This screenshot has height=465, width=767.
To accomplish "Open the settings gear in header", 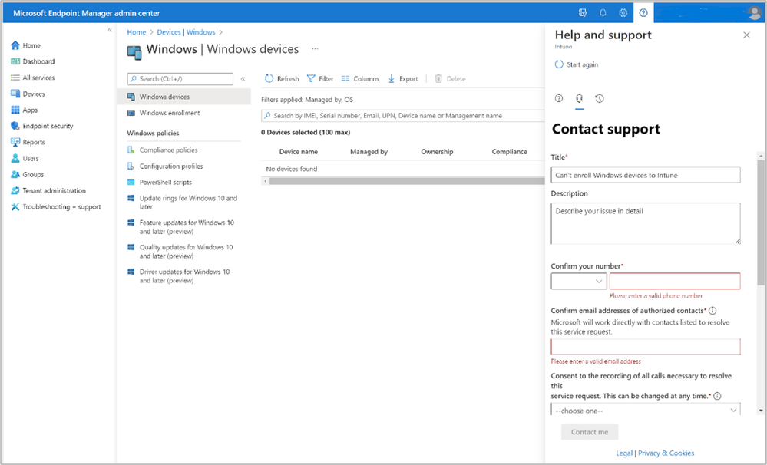I will pyautogui.click(x=623, y=13).
